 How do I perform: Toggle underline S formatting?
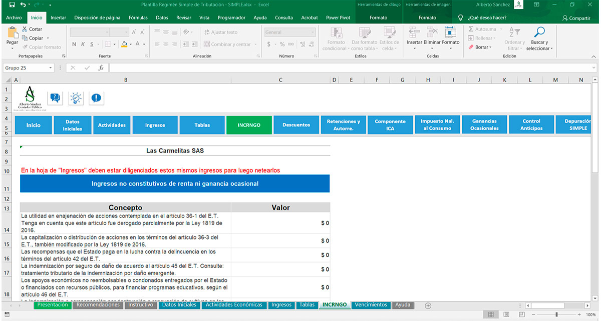91,44
